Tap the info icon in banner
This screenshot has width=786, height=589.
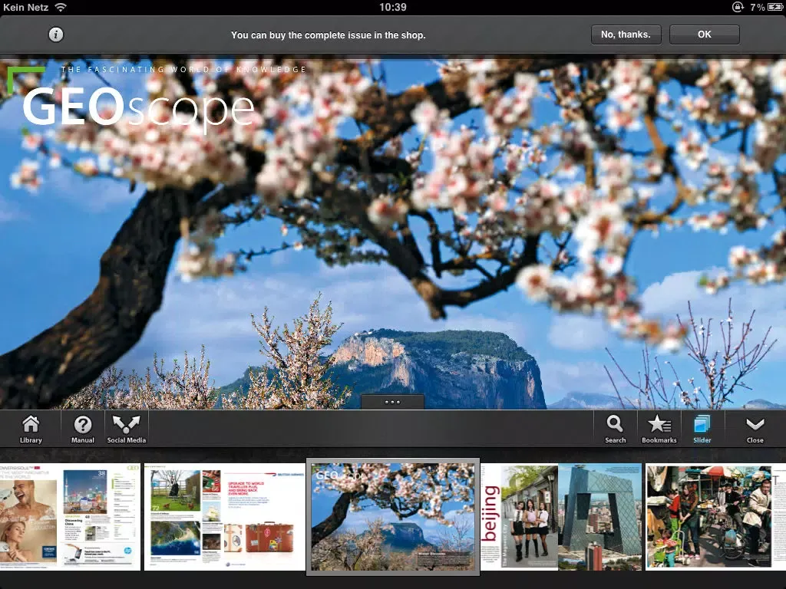pyautogui.click(x=55, y=35)
